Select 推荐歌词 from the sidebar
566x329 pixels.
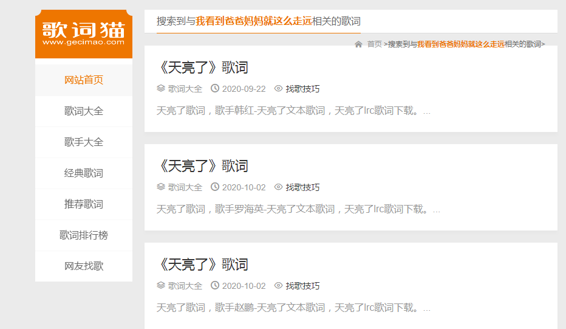tap(84, 204)
